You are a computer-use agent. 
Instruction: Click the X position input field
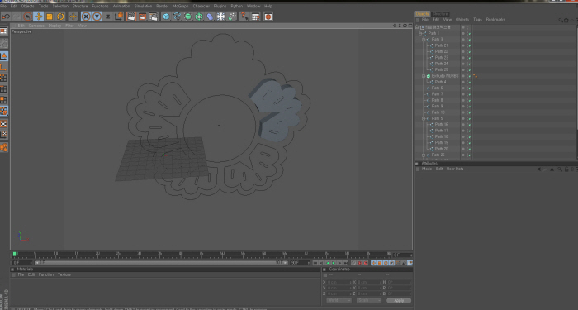[x=339, y=283]
